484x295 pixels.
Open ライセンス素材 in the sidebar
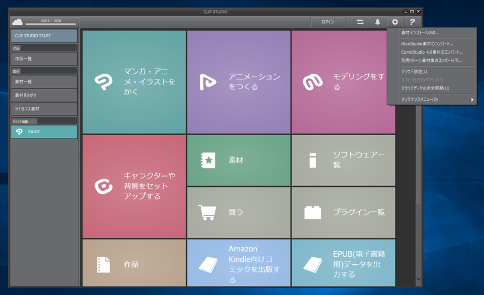44,109
